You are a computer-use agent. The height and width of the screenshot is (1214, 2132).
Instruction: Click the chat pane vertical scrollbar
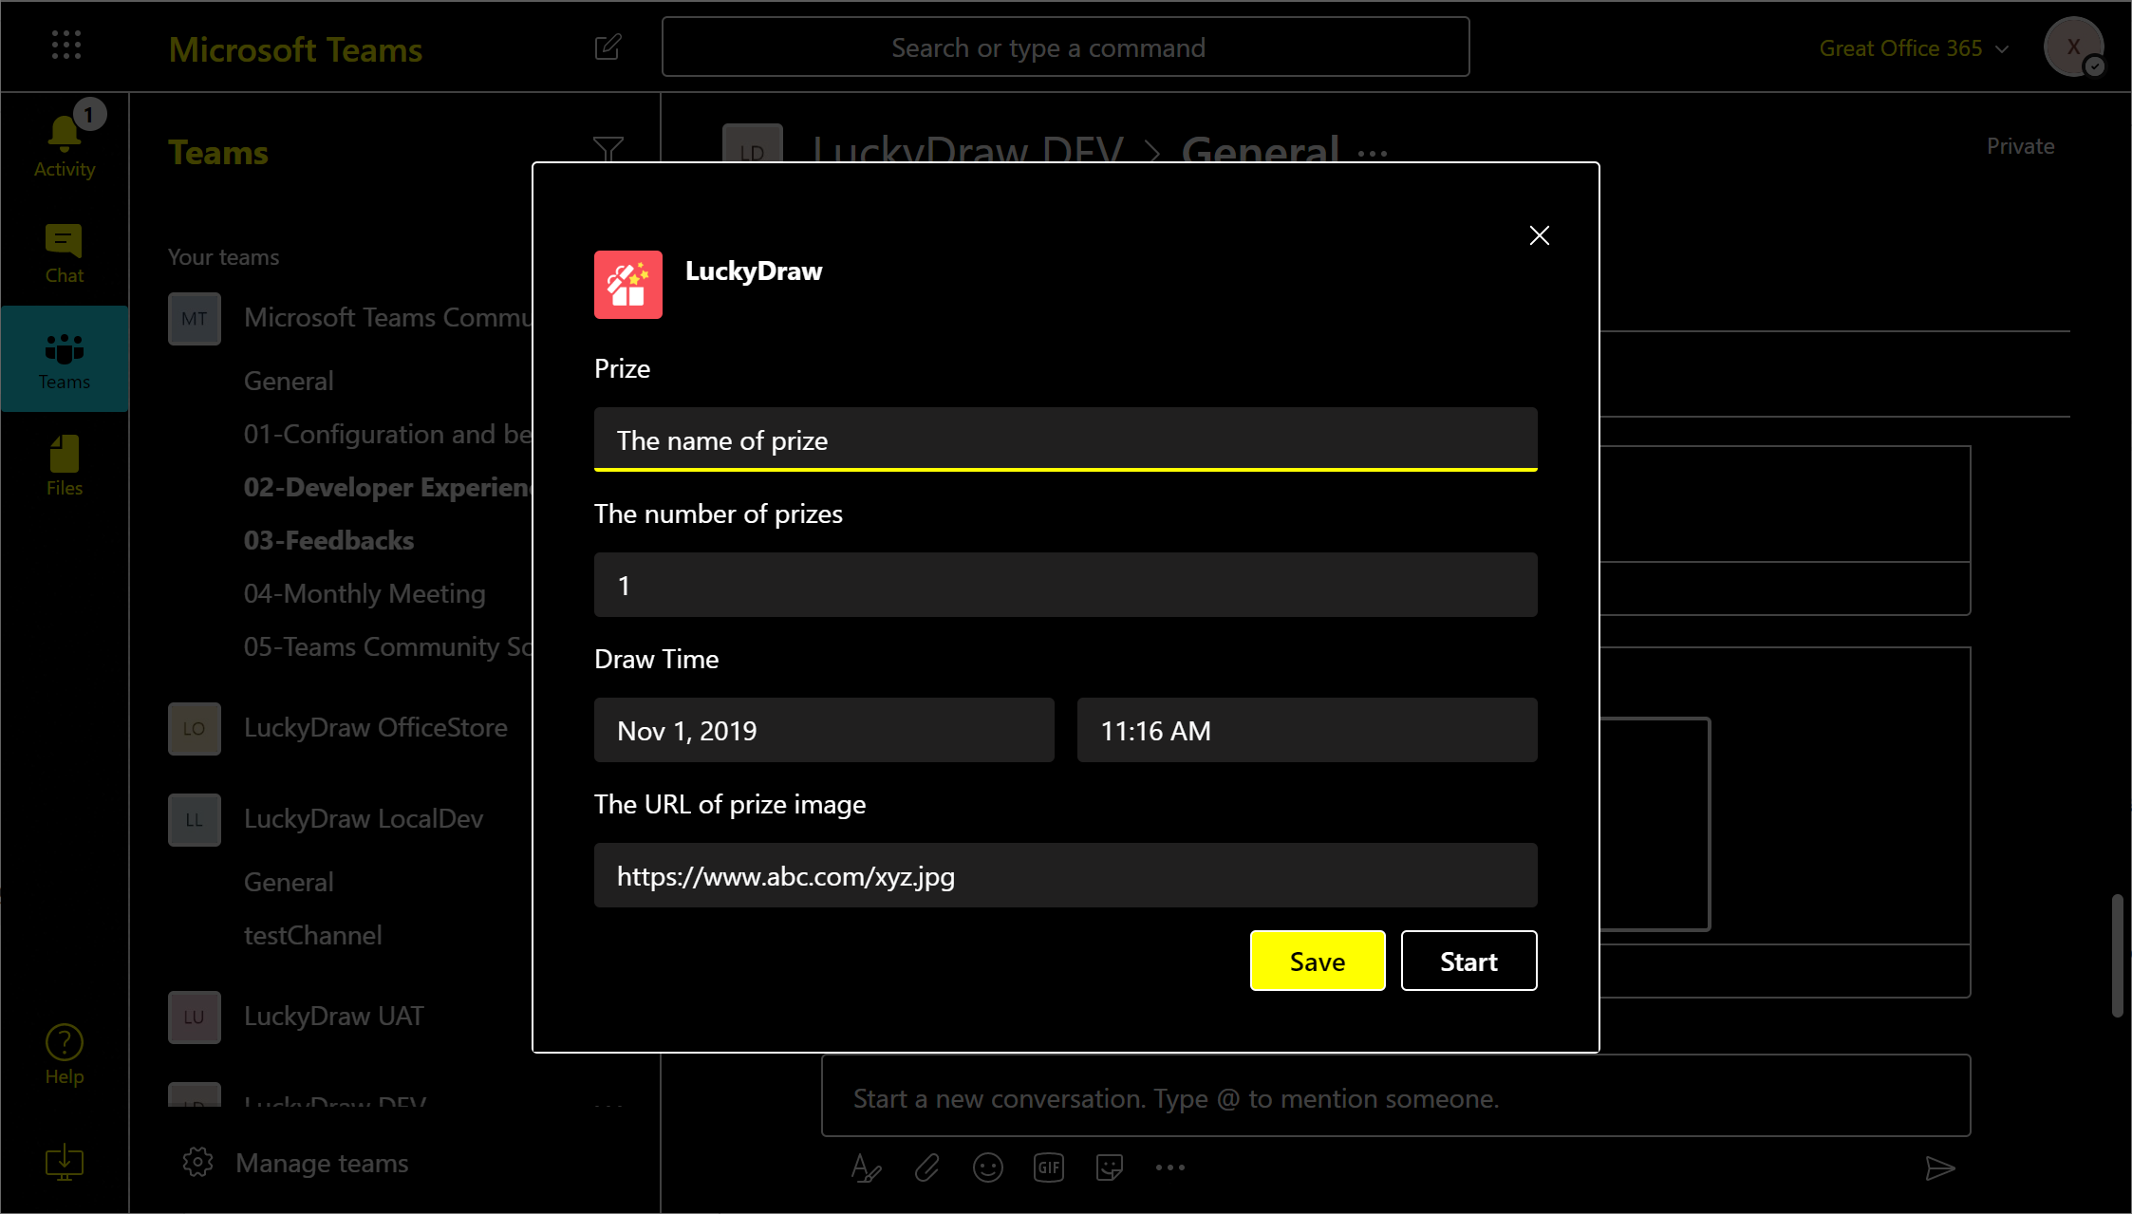[2117, 955]
